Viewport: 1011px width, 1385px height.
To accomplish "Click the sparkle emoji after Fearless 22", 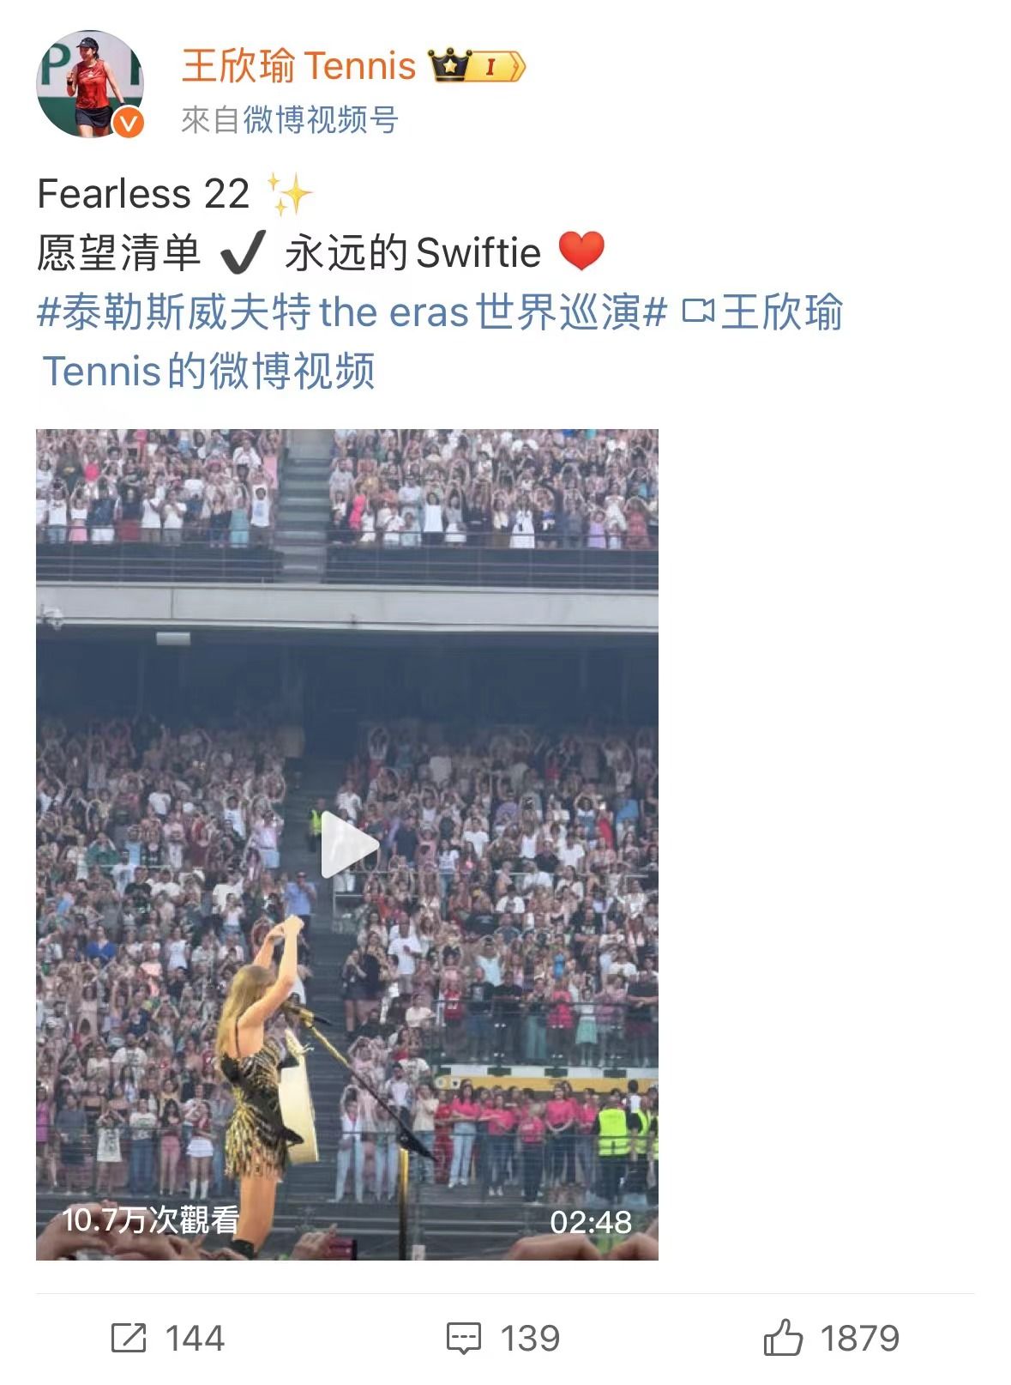I will (290, 194).
